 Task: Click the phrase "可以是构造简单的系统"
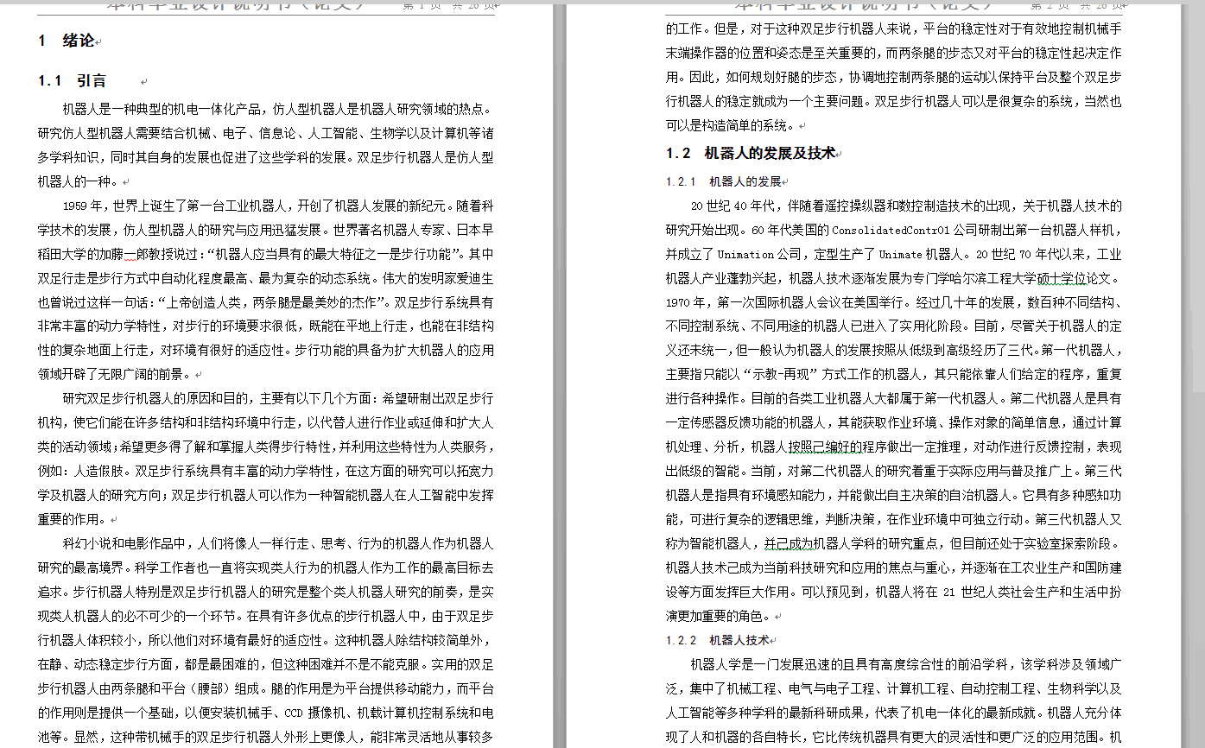[x=728, y=125]
